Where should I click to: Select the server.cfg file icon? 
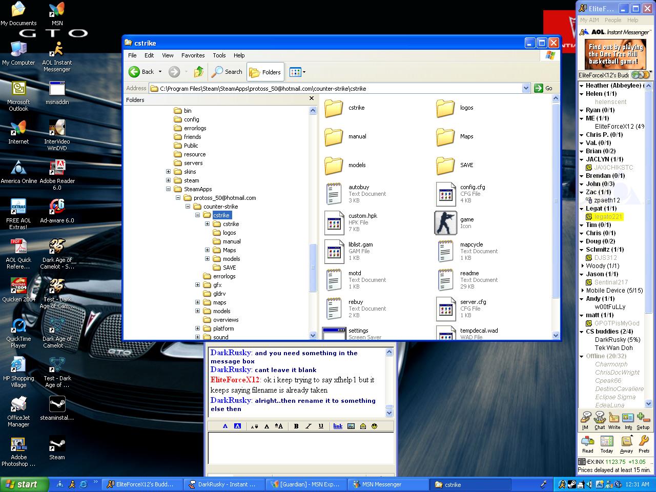pyautogui.click(x=445, y=309)
